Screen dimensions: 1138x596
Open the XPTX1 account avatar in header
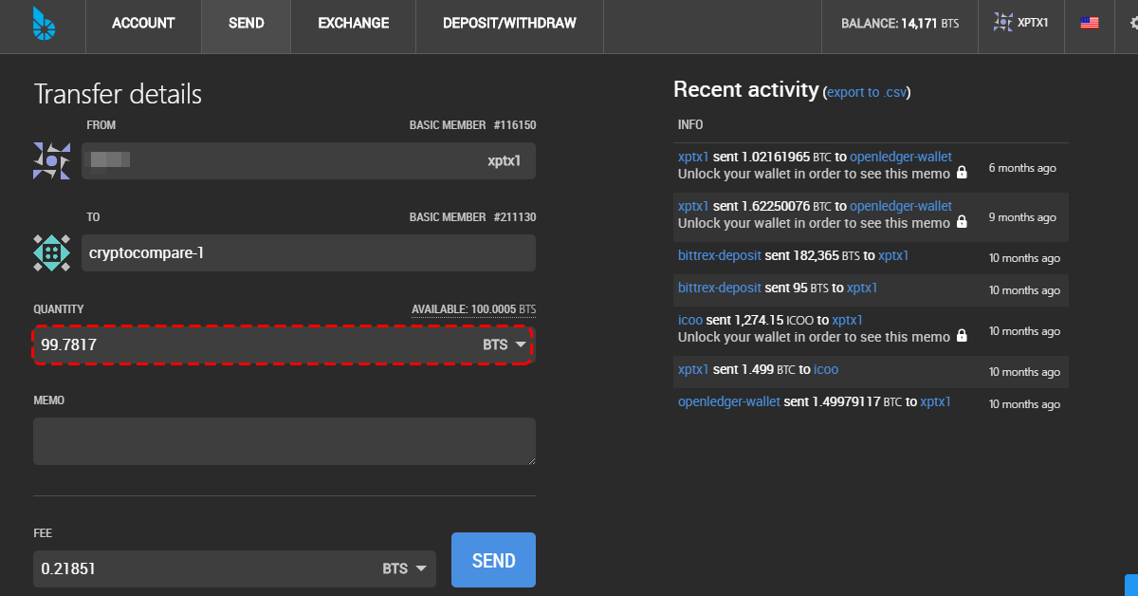pyautogui.click(x=1004, y=22)
